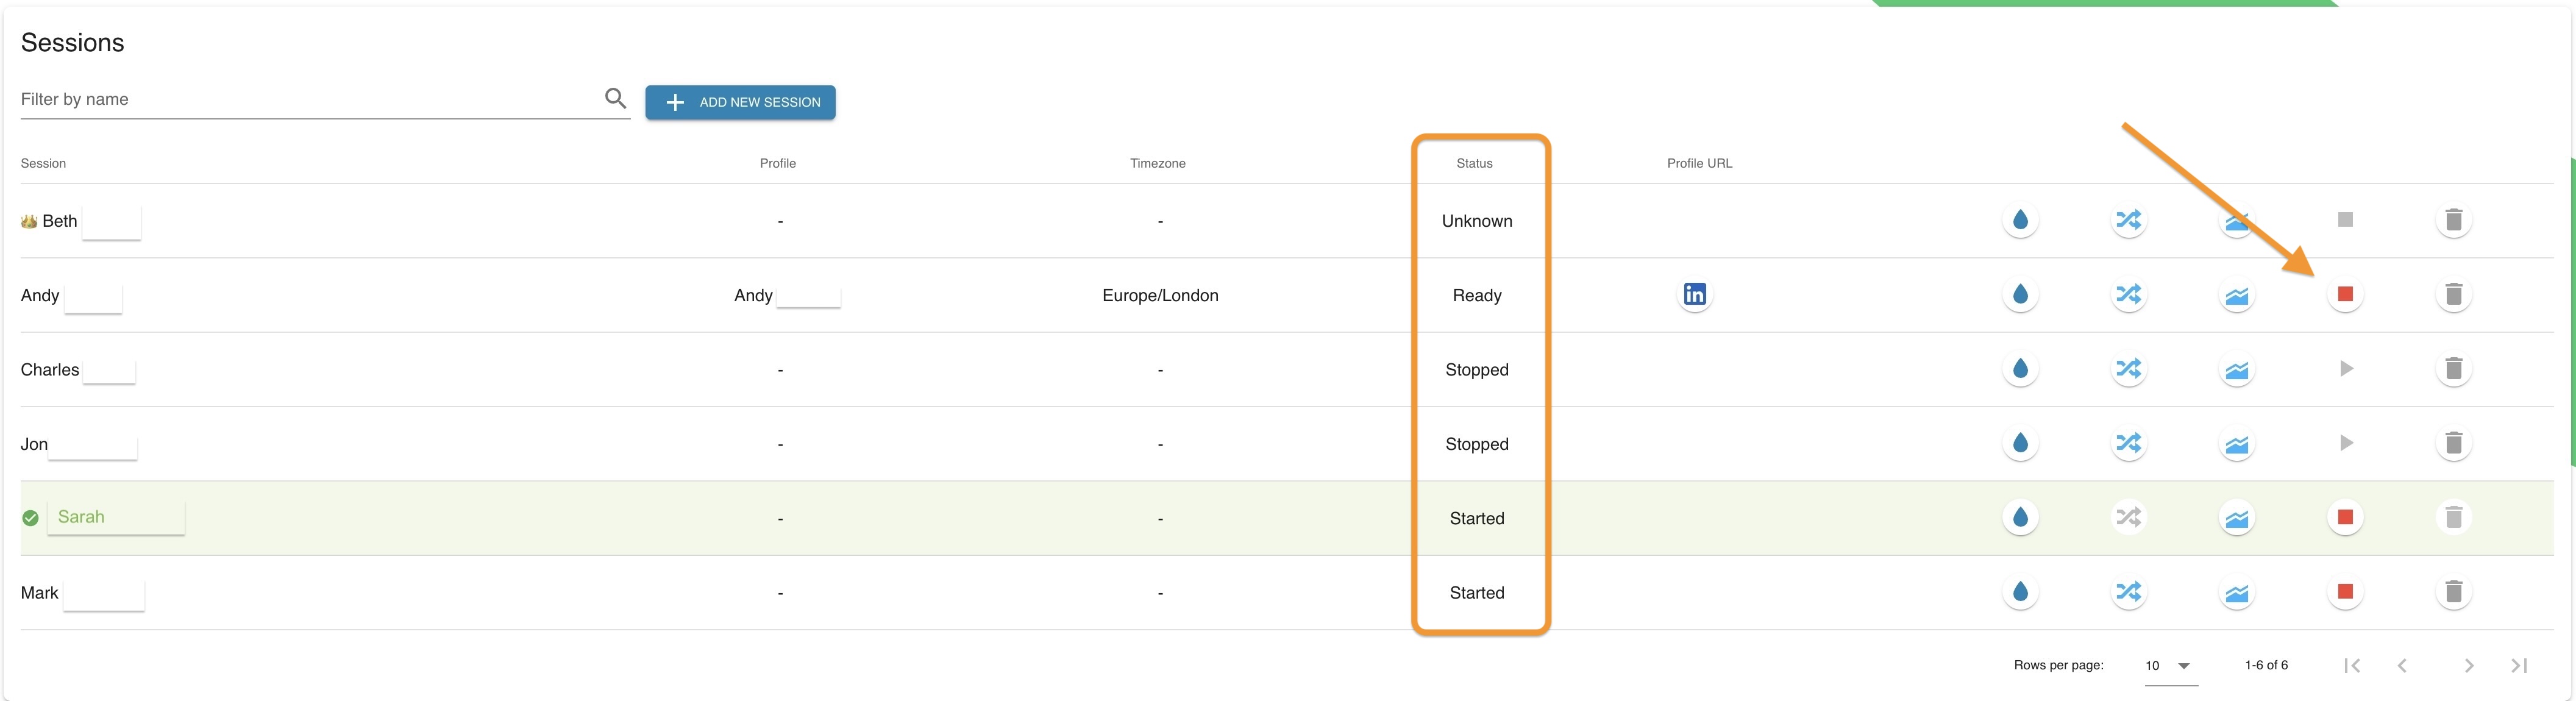Open the rows per page dropdown

click(x=2170, y=666)
